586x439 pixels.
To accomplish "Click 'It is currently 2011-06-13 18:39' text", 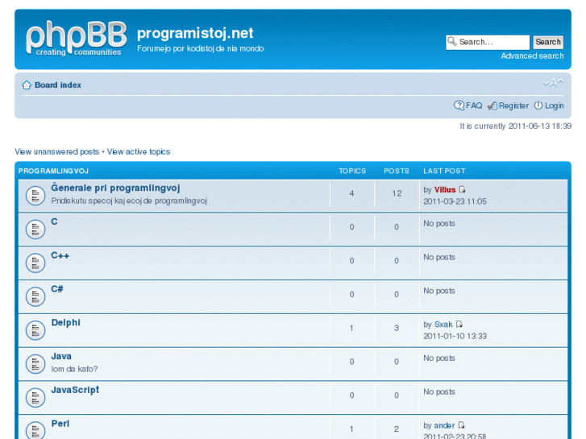I will pos(515,126).
